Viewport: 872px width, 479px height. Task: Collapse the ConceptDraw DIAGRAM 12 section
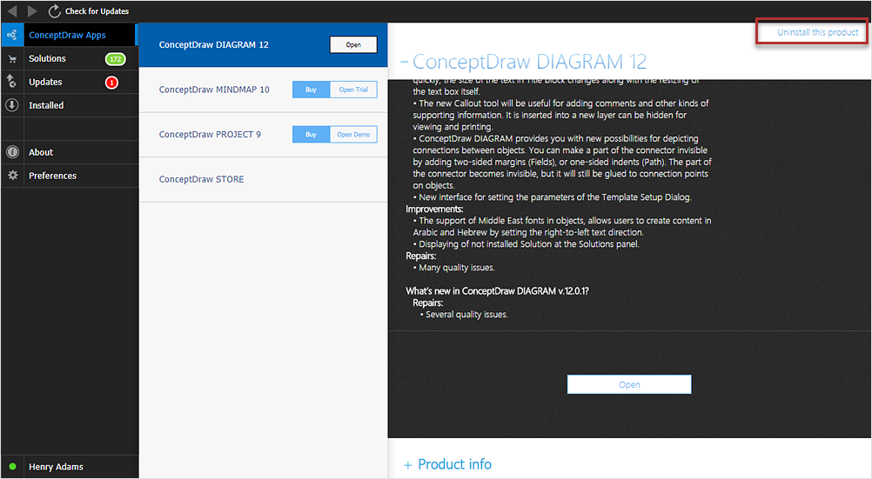[405, 62]
